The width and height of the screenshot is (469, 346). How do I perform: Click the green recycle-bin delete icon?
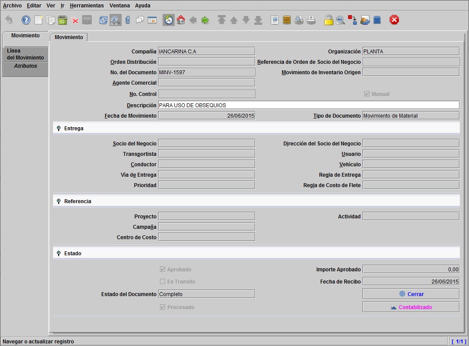click(x=63, y=20)
